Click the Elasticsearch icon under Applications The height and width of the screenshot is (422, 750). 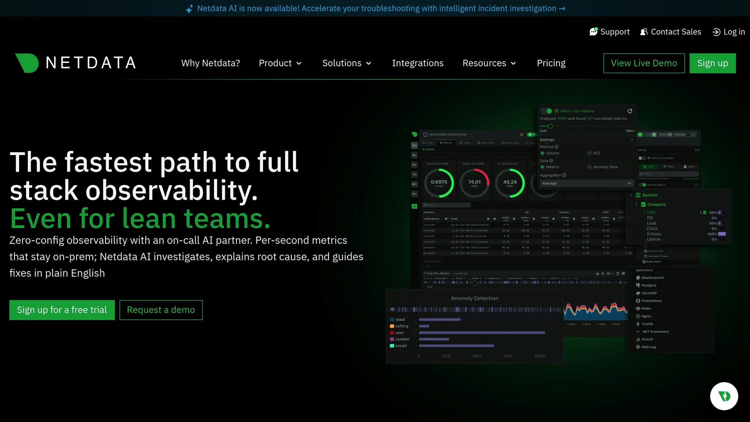[638, 278]
